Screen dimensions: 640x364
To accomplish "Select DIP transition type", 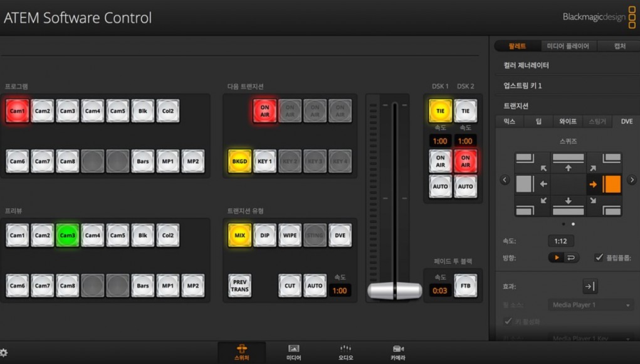I will [x=265, y=235].
